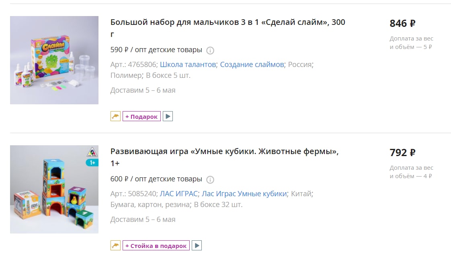Click the 846 ₽ price
The image size is (451, 256).
pyautogui.click(x=402, y=23)
